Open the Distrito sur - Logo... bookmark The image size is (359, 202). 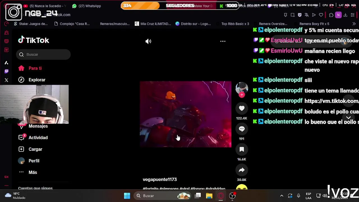click(x=193, y=24)
